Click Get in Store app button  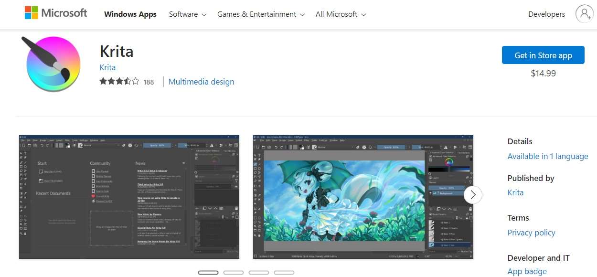[x=543, y=55]
